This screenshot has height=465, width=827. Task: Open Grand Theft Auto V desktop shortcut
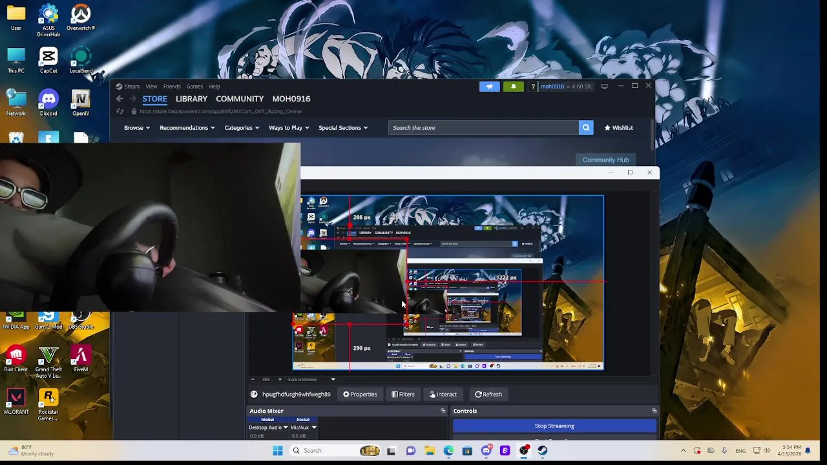click(48, 362)
